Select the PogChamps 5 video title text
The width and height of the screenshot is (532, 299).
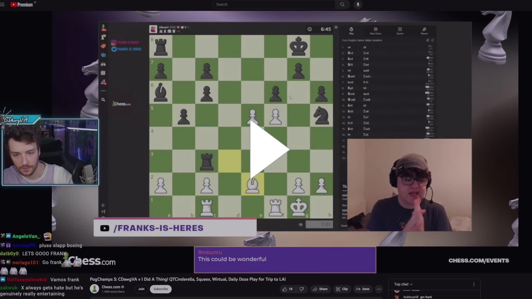coord(188,279)
